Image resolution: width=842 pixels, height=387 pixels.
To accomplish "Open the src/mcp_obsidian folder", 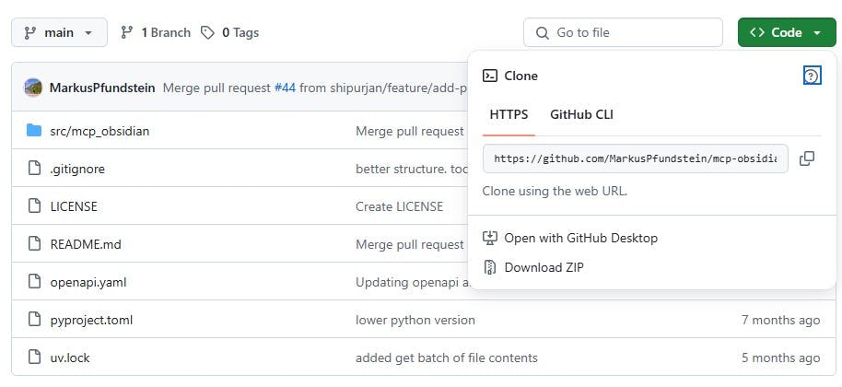I will 99,131.
